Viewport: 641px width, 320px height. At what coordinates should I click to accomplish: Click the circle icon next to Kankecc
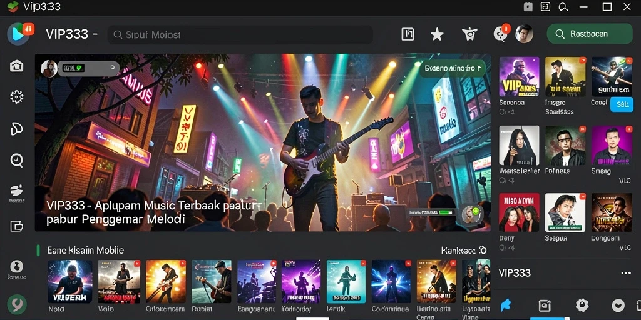(483, 250)
